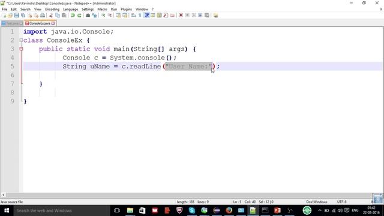Click the toolbar Close All icon
384x216 pixels.
(x=36, y=16)
